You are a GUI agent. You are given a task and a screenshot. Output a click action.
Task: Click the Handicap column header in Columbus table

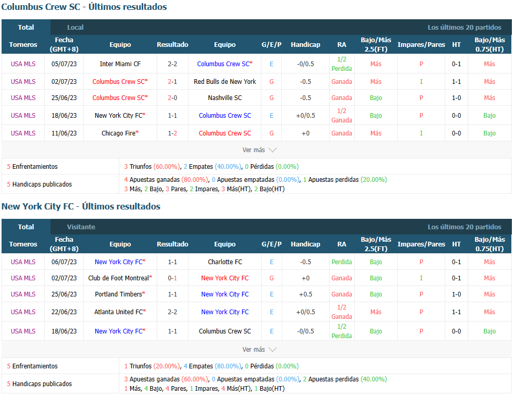(306, 45)
